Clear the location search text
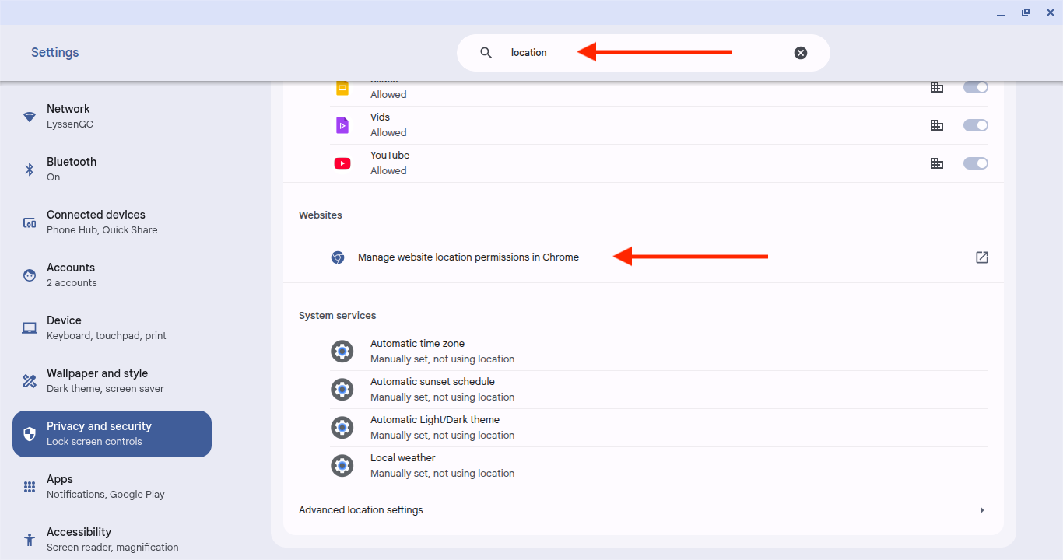The height and width of the screenshot is (560, 1063). [800, 53]
